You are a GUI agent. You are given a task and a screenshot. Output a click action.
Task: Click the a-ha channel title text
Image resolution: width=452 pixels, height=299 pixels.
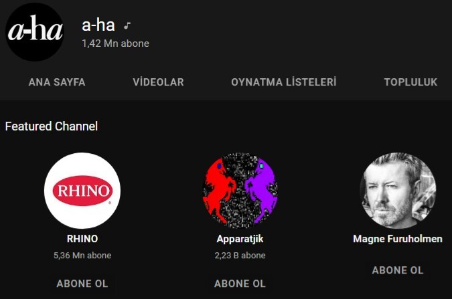[x=98, y=25]
